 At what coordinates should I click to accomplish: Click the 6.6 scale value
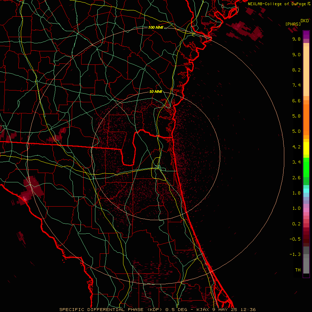pos(296,101)
